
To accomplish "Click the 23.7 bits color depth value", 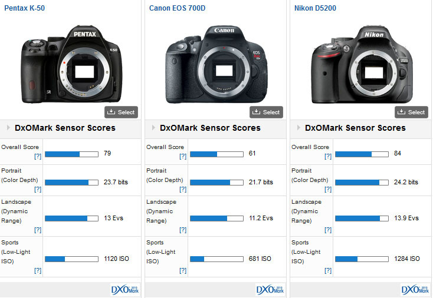I will [x=116, y=182].
